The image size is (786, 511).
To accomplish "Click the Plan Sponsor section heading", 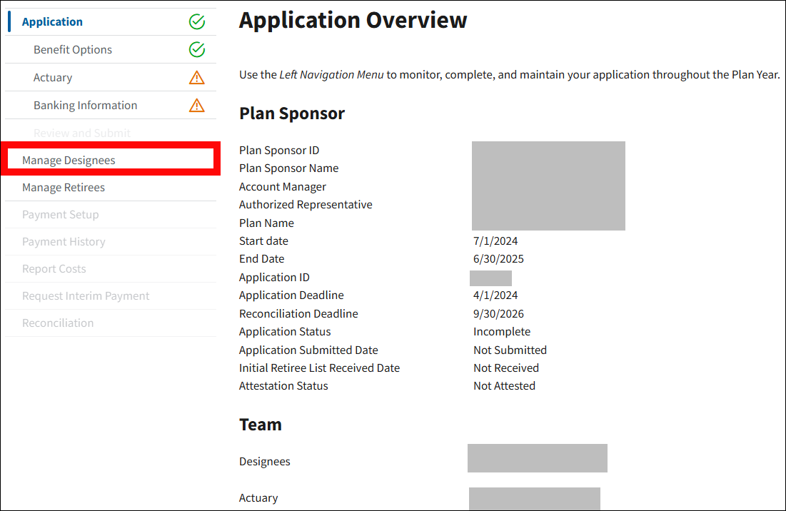I will click(x=292, y=113).
